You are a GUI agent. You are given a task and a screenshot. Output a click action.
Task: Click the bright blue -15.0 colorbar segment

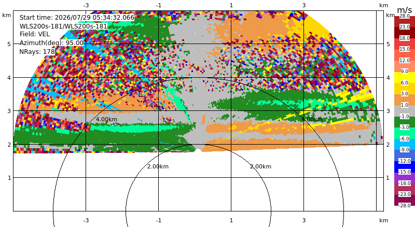(x=405, y=167)
